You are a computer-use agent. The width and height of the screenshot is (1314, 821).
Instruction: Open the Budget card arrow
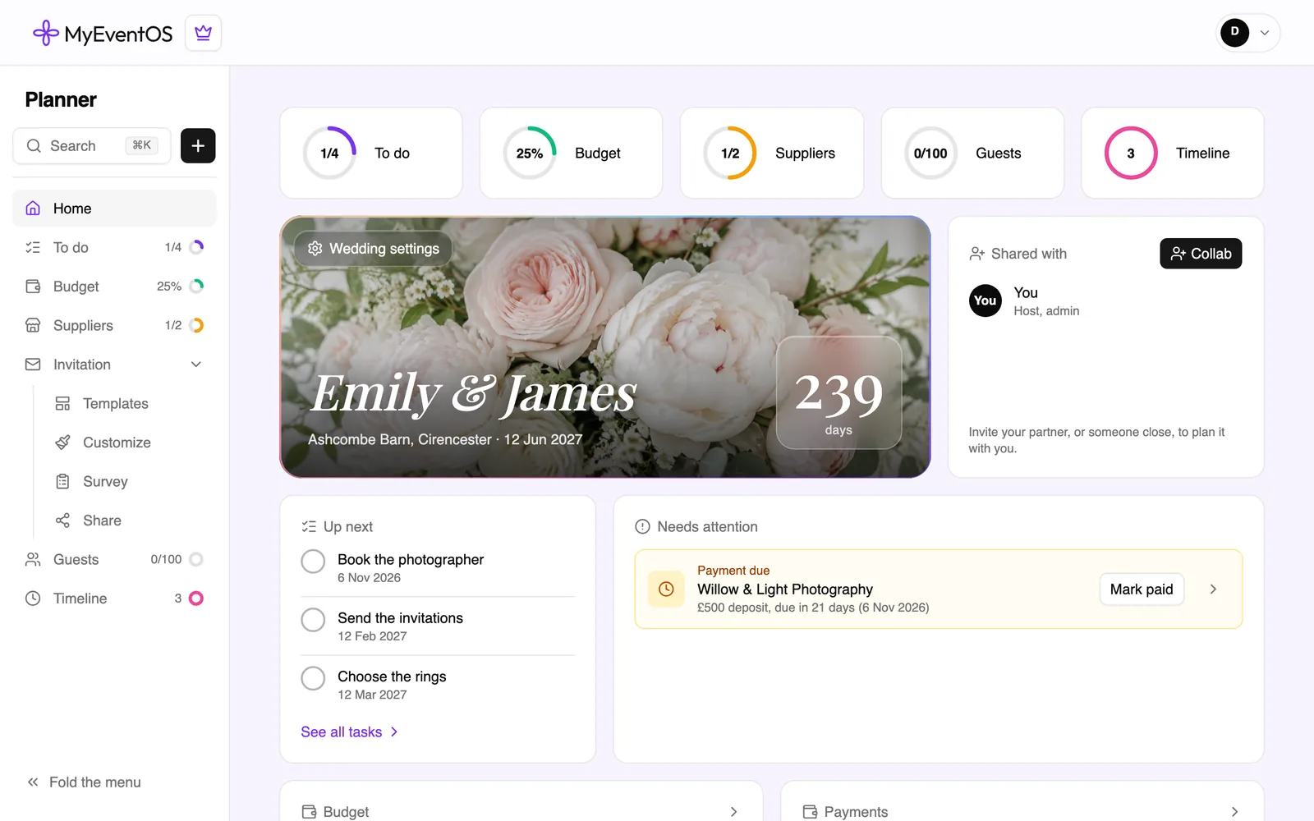733,812
